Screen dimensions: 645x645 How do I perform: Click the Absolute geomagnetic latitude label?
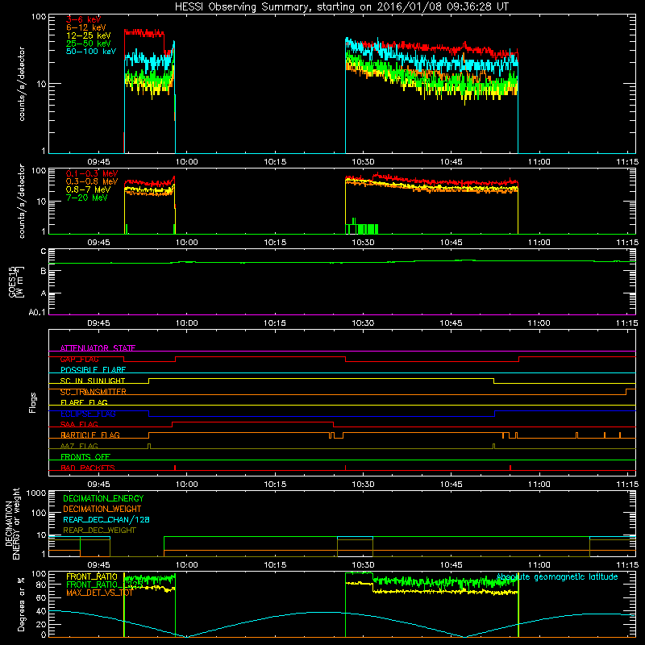click(557, 576)
